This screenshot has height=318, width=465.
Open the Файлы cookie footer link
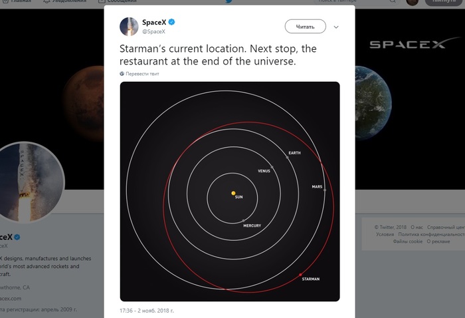[407, 241]
